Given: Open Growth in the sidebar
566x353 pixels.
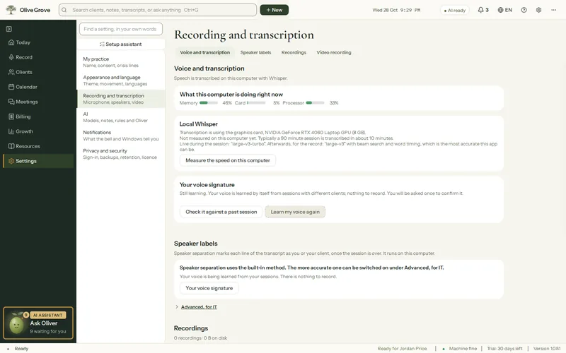Looking at the screenshot, I should pos(38,131).
